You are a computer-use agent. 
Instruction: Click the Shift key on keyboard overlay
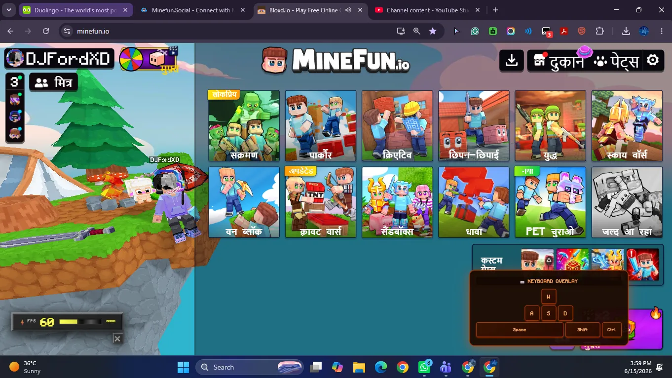pyautogui.click(x=583, y=330)
